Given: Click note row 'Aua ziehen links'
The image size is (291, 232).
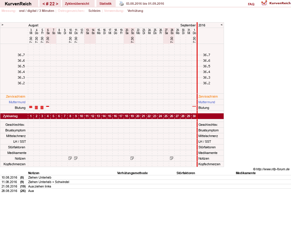Looking at the screenshot, I should tap(39, 186).
